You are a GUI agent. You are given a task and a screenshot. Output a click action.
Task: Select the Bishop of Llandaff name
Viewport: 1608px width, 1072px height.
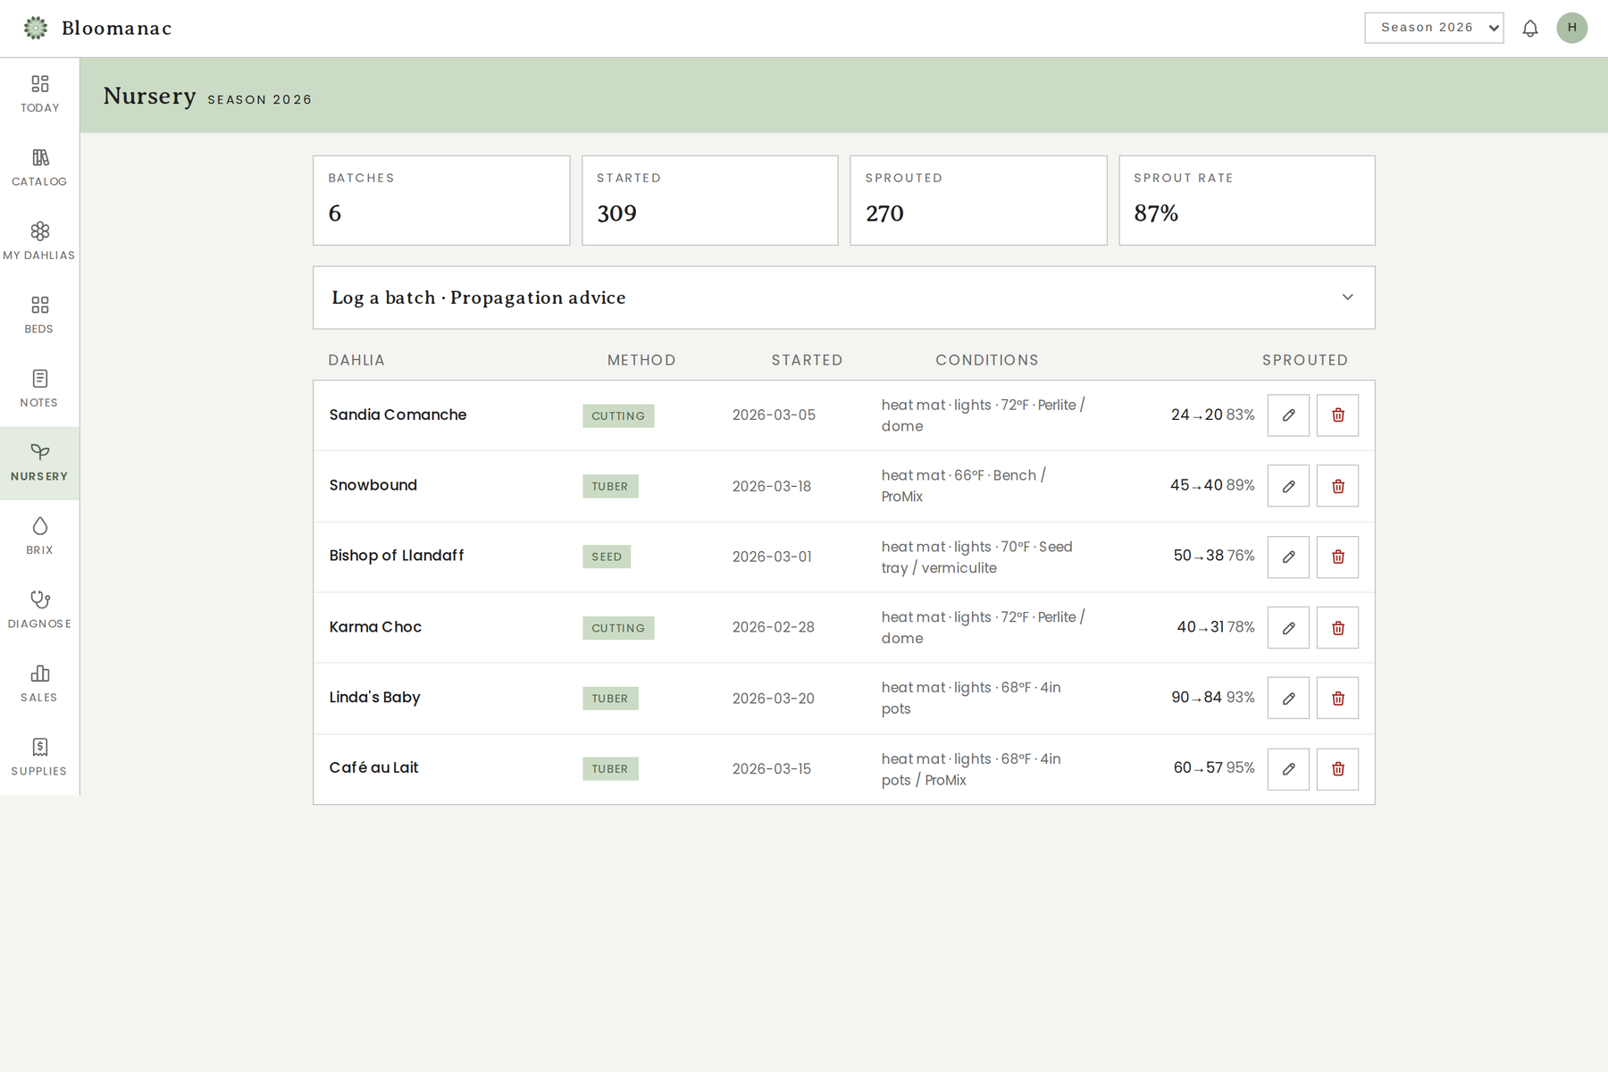pos(397,556)
